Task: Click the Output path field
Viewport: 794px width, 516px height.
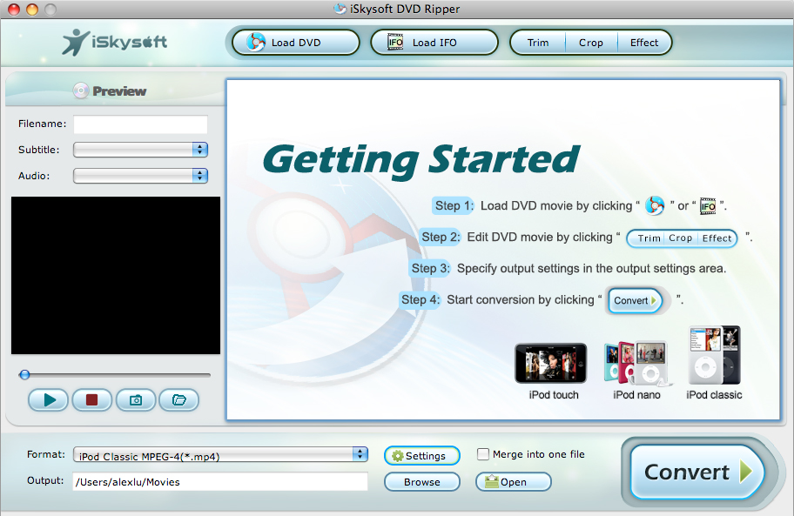Action: pyautogui.click(x=220, y=481)
